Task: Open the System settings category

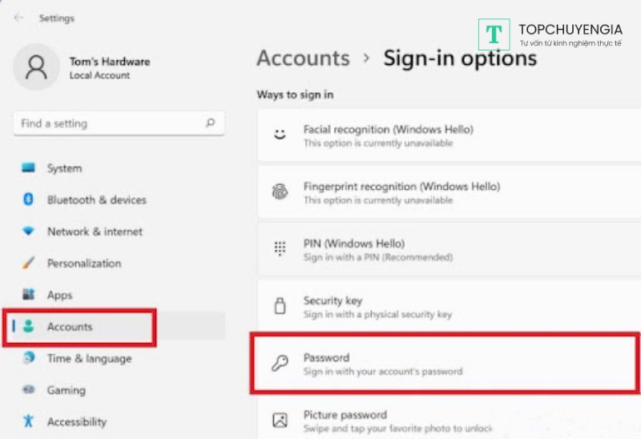Action: point(64,168)
